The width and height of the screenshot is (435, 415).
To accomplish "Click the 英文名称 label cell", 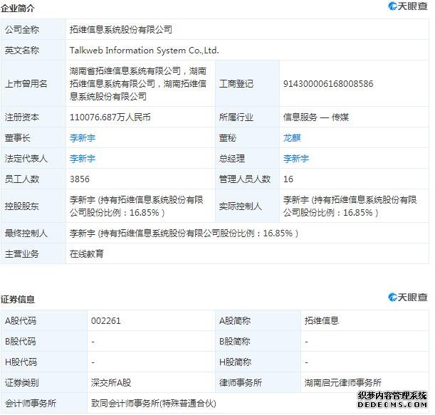I will [33, 51].
